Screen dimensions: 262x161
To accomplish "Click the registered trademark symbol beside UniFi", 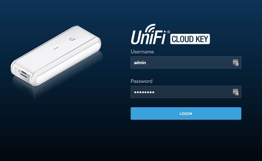I will (168, 32).
